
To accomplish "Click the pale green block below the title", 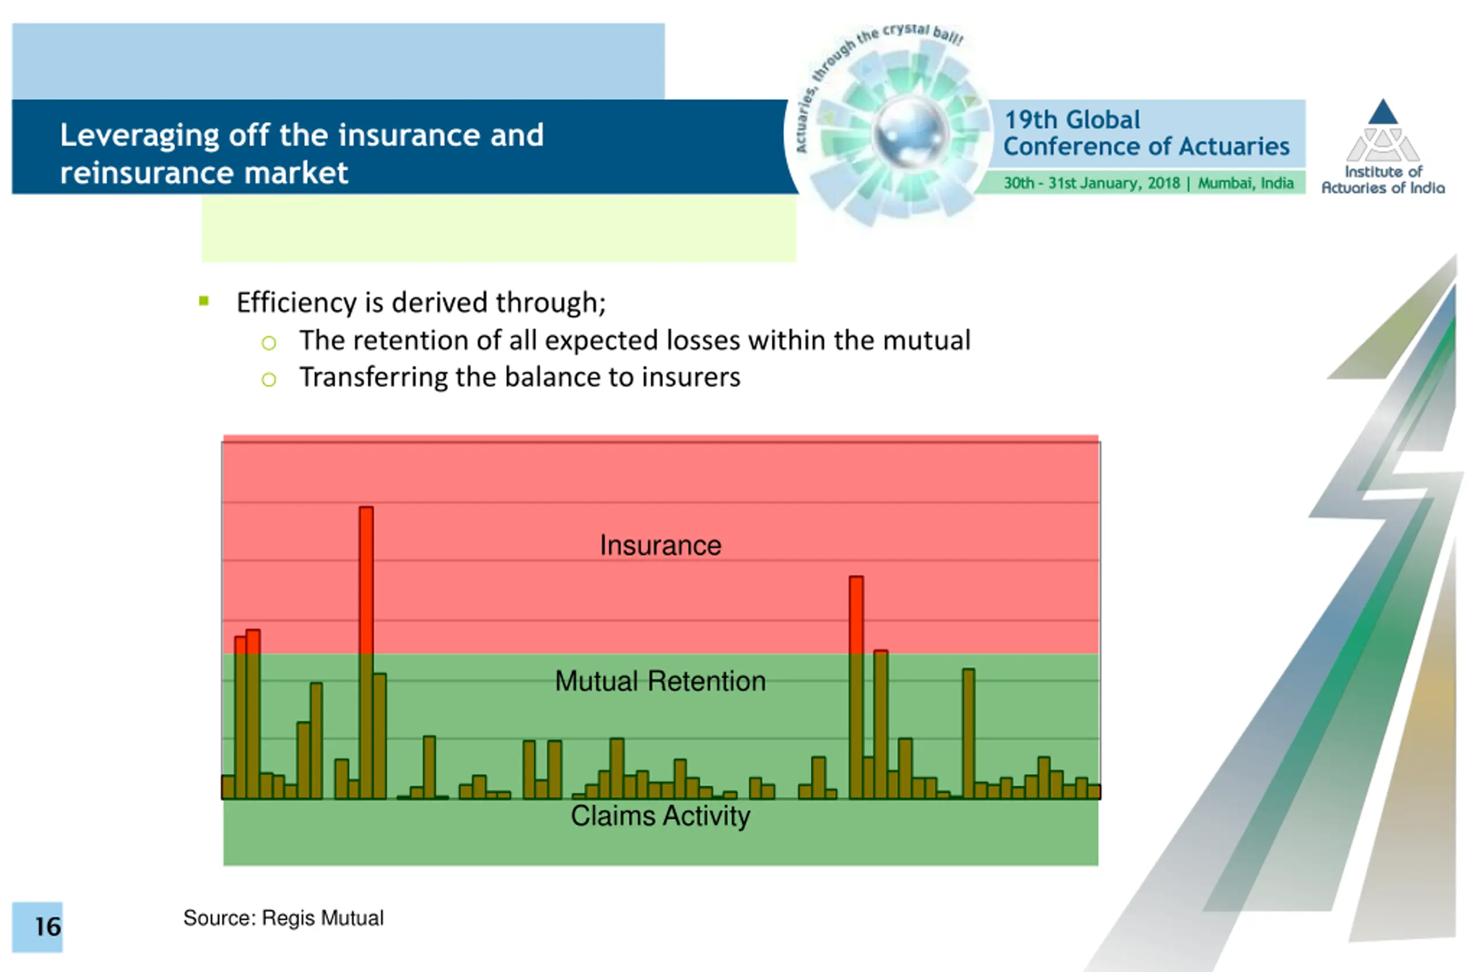I will (x=499, y=228).
